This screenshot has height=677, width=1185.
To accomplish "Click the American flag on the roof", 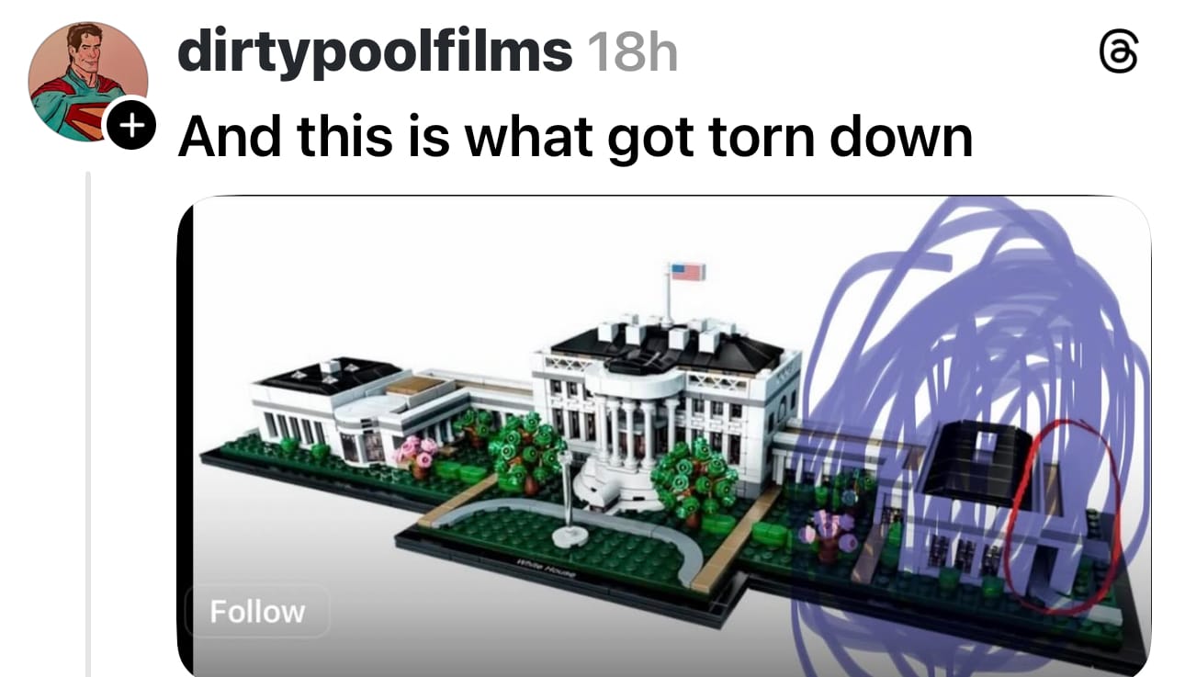I will coord(687,271).
